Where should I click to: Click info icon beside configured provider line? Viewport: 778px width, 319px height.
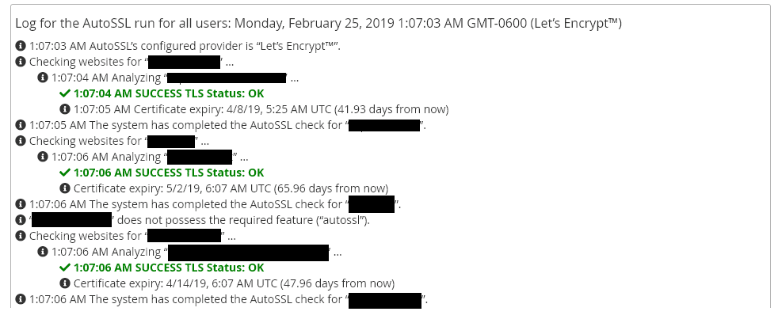tap(21, 46)
